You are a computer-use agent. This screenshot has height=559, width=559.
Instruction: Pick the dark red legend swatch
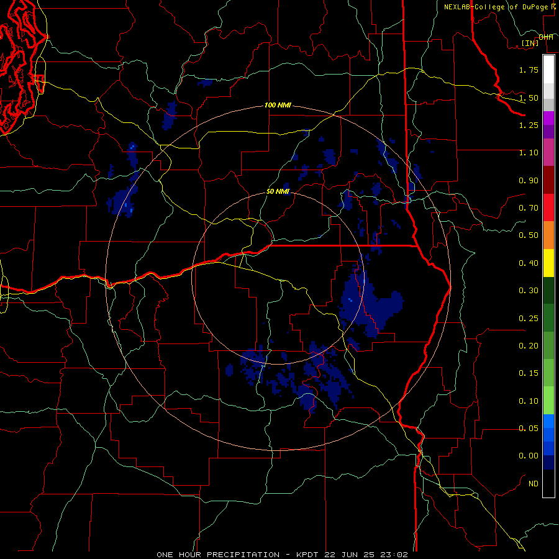pyautogui.click(x=548, y=180)
